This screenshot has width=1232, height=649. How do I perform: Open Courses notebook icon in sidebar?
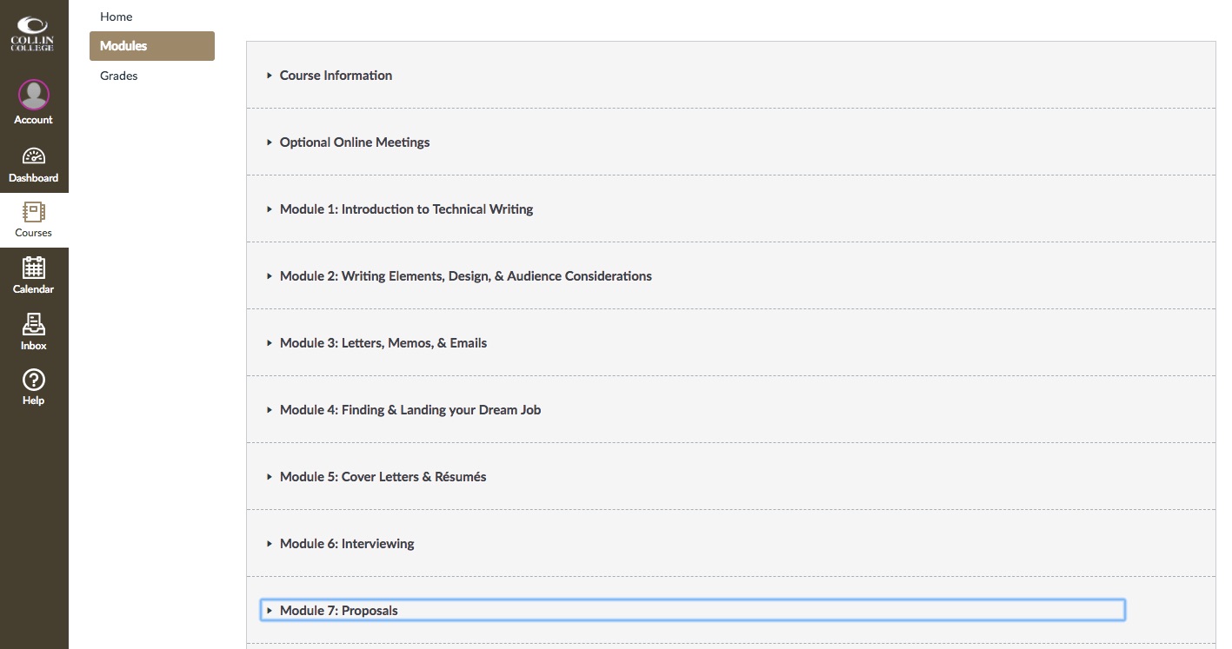33,212
